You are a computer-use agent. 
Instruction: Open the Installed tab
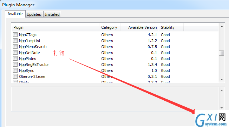[52, 14]
